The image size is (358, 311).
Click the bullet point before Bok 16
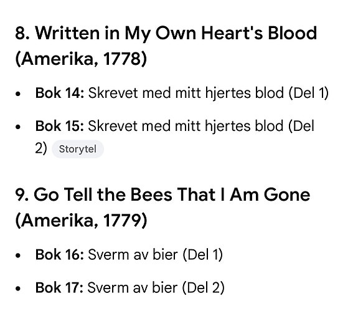(x=18, y=256)
